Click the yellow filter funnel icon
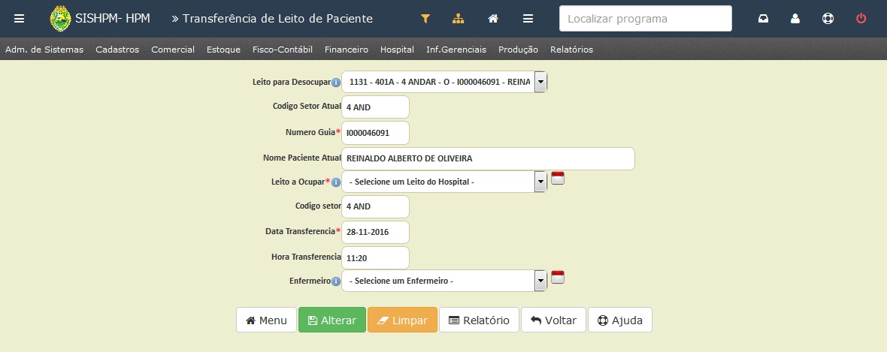Viewport: 887px width, 352px height. pos(425,19)
